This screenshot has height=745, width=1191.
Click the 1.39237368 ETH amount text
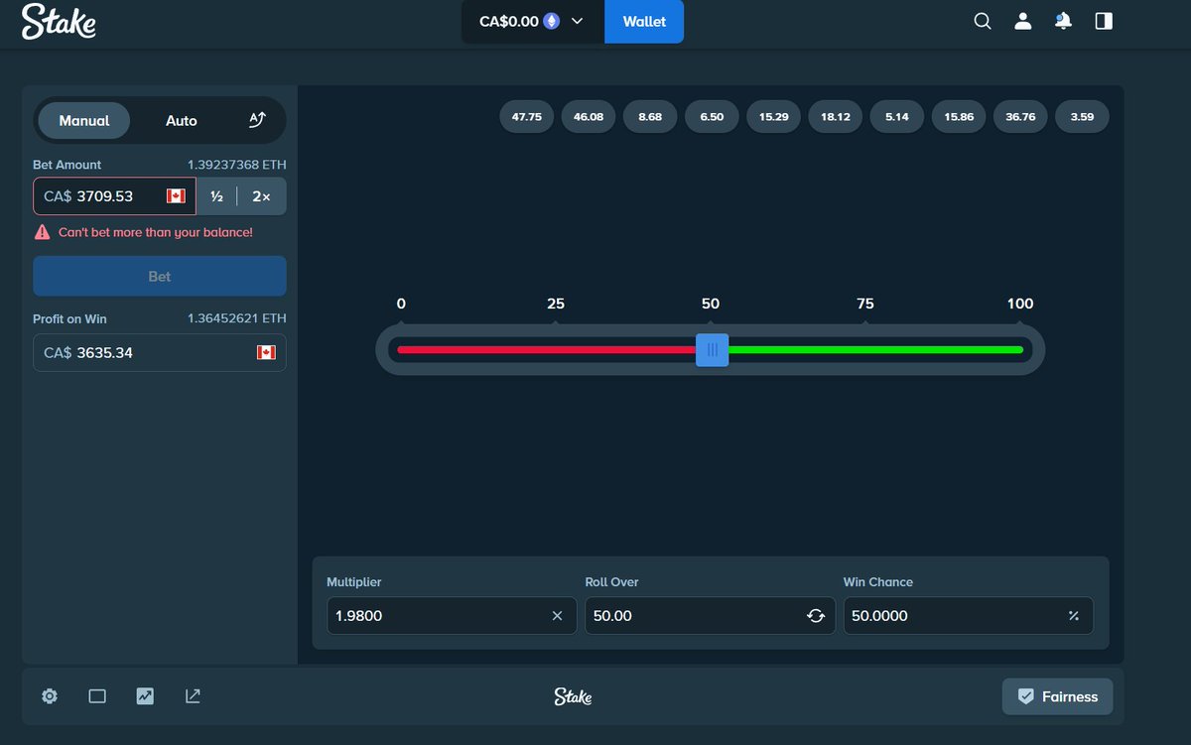(x=237, y=165)
